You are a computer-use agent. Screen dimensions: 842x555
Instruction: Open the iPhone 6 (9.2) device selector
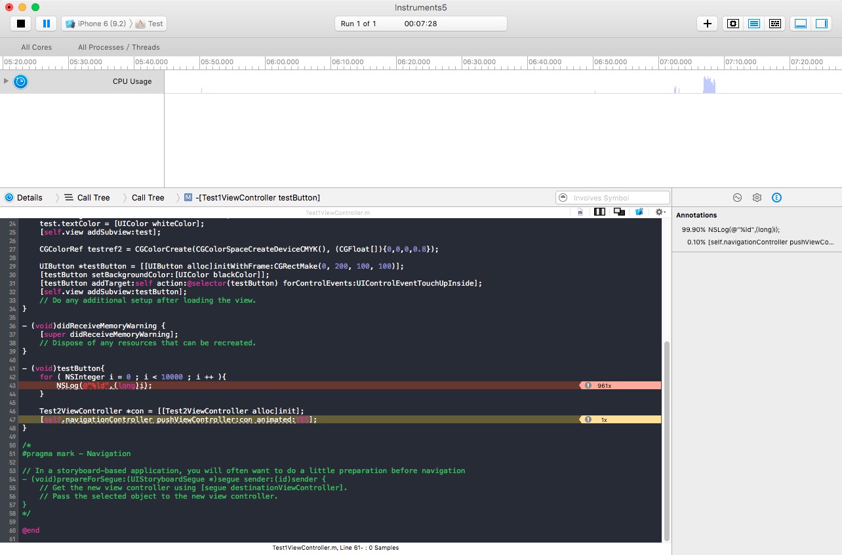[x=96, y=24]
